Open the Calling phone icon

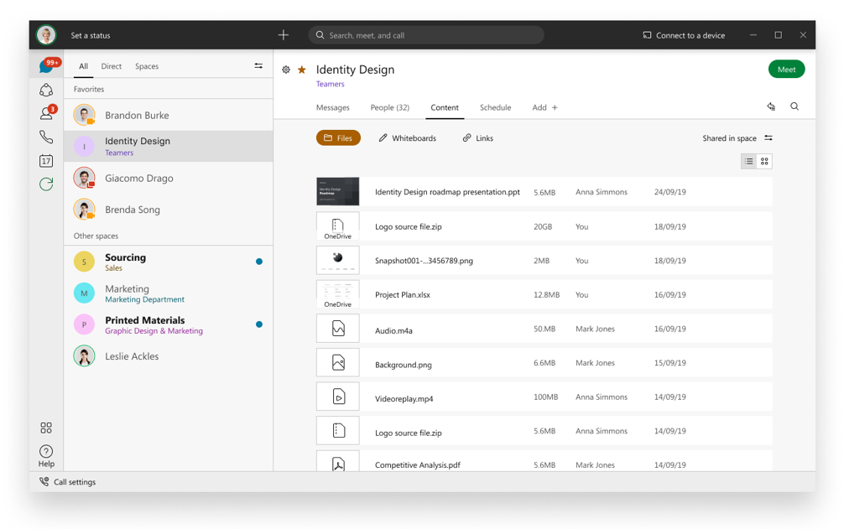pyautogui.click(x=46, y=137)
